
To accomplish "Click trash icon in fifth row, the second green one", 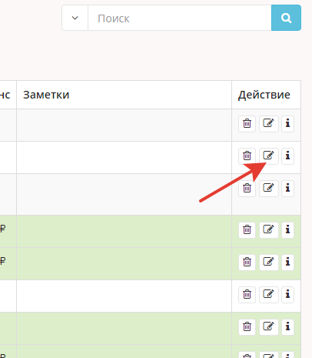I will click(x=247, y=263).
